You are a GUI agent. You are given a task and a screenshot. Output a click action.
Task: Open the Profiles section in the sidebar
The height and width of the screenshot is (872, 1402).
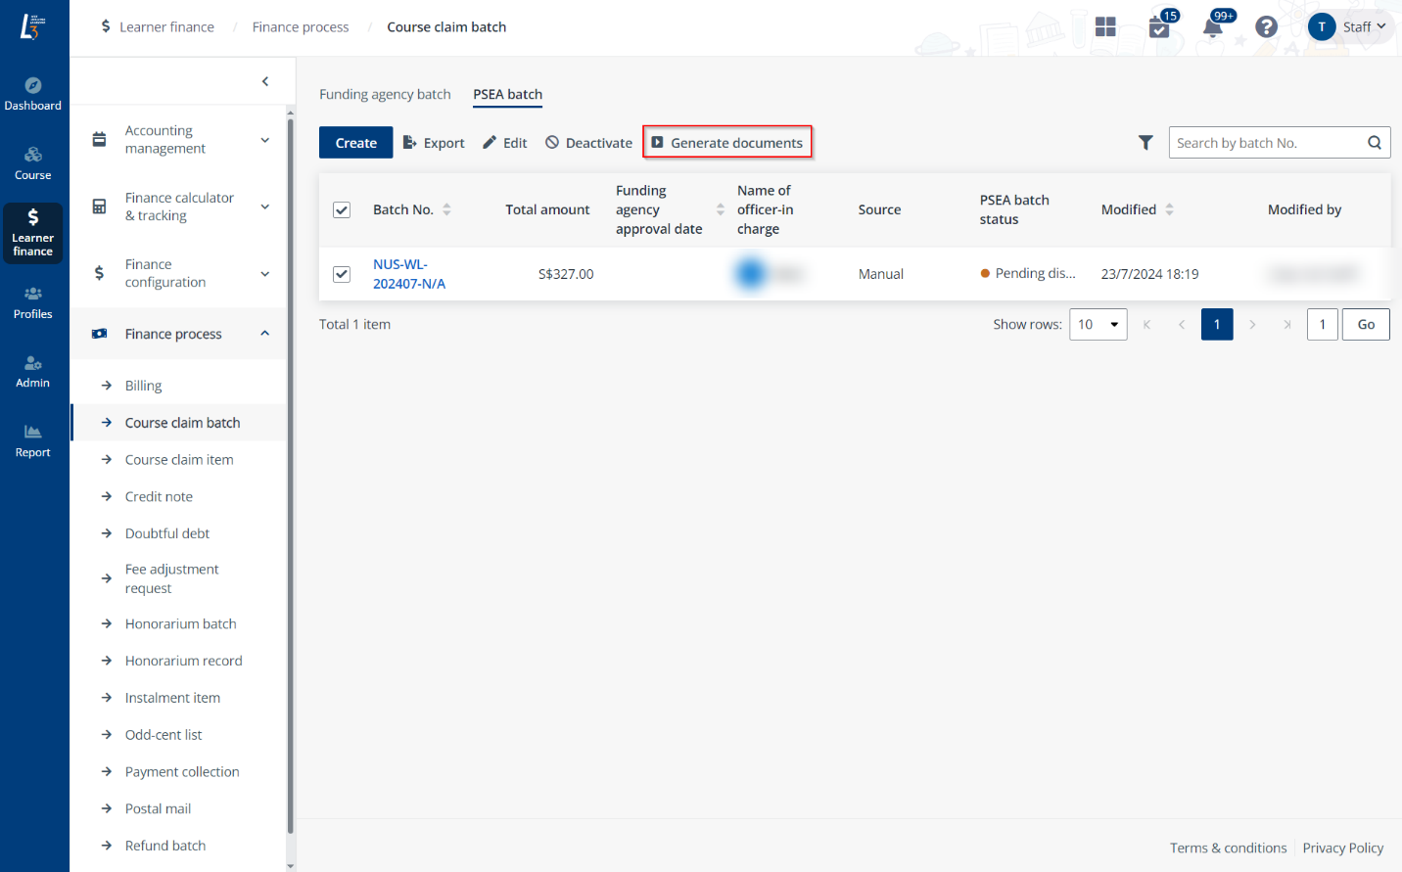[x=32, y=302]
